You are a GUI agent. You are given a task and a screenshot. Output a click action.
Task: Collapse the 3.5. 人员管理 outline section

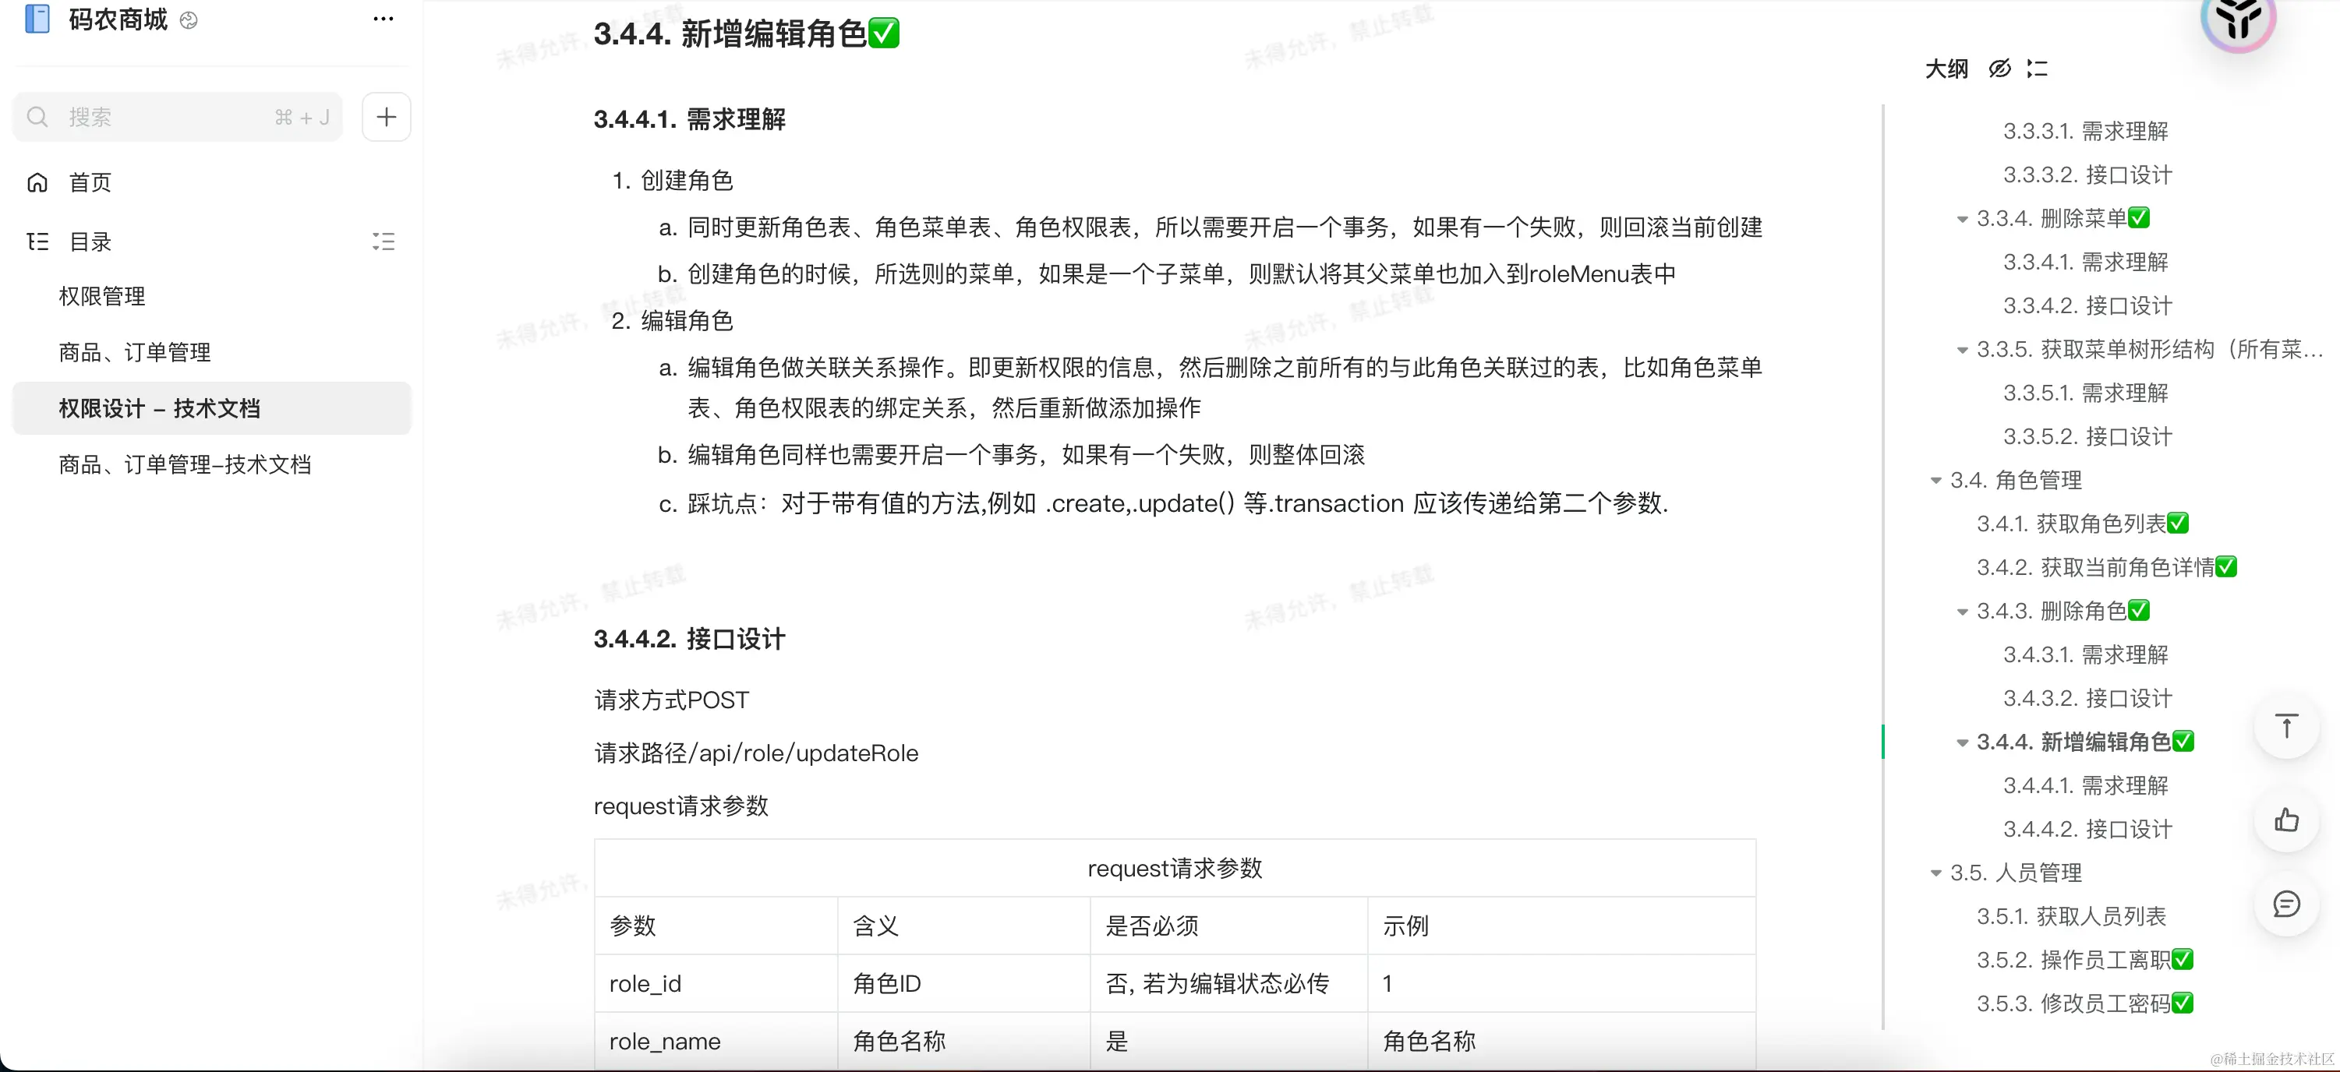click(x=1935, y=873)
